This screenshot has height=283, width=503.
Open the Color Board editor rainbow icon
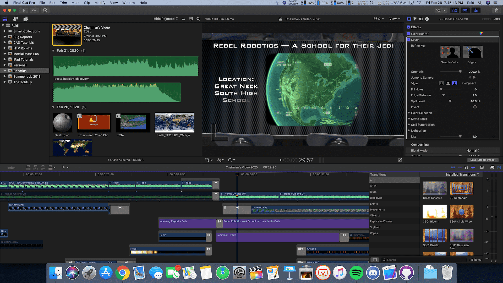481,34
